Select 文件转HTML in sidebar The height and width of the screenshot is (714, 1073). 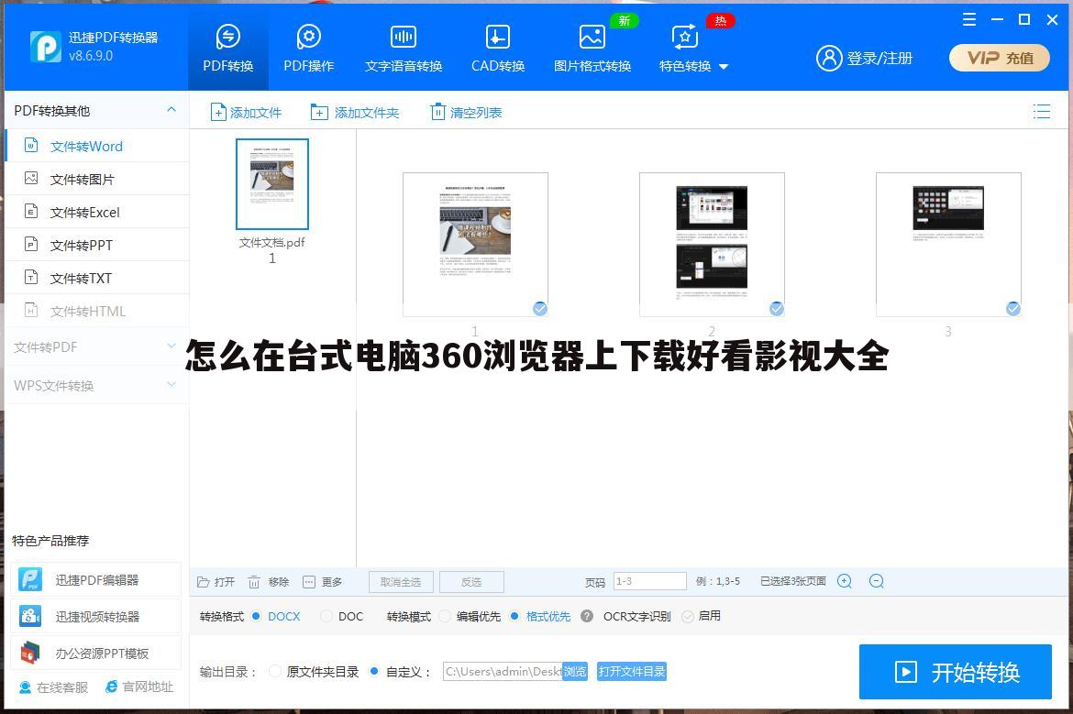click(96, 312)
